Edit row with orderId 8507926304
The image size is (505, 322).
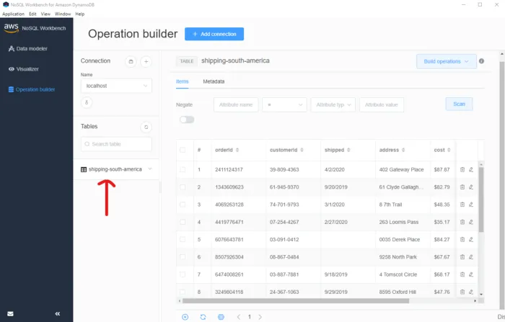tap(471, 256)
